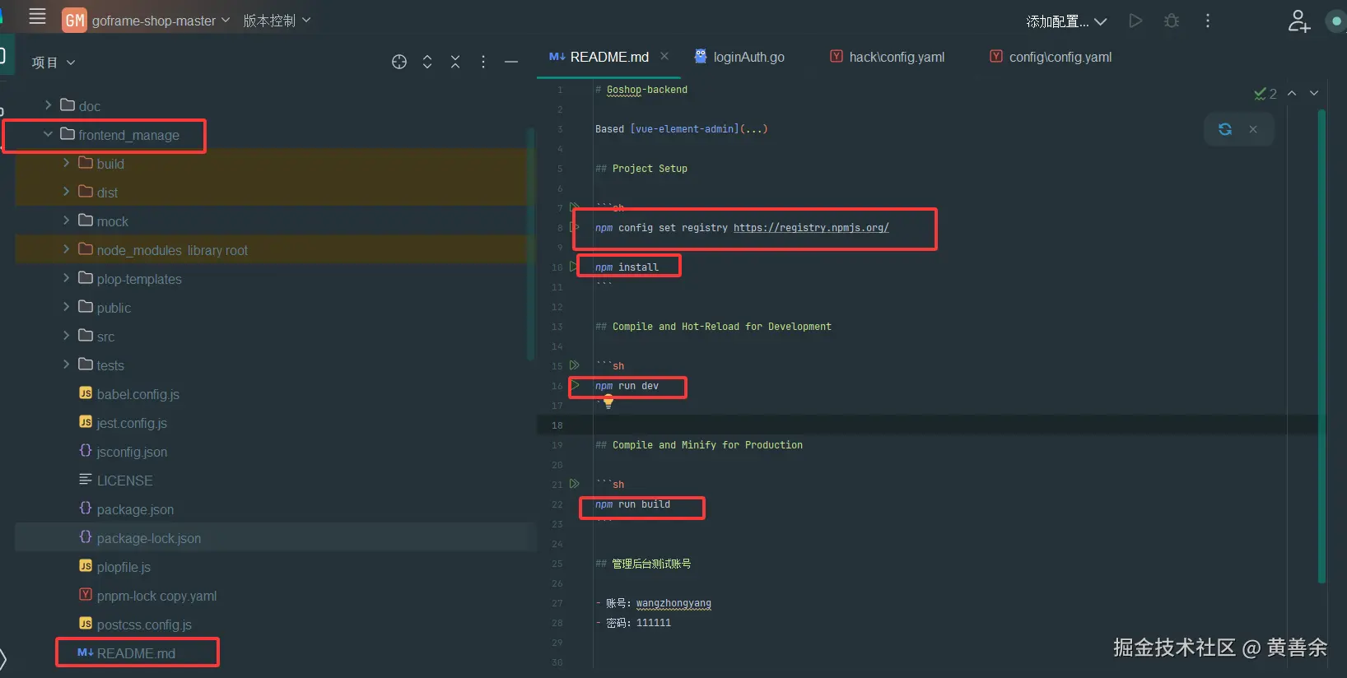1347x678 pixels.
Task: Run gutter icon at line 15
Action: 575,365
